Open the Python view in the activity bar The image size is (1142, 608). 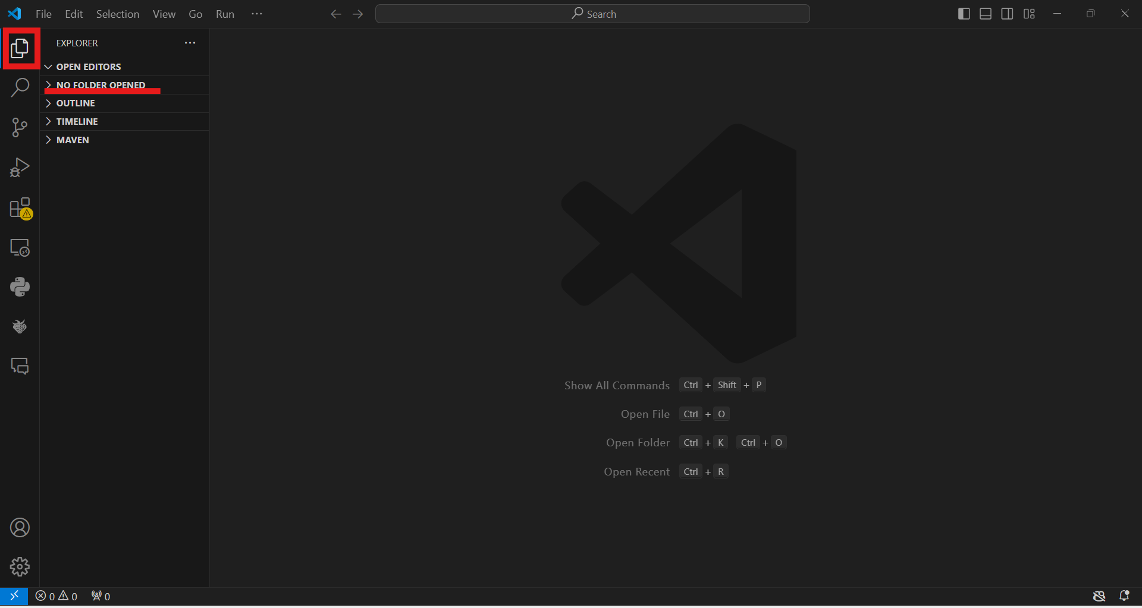[x=20, y=287]
